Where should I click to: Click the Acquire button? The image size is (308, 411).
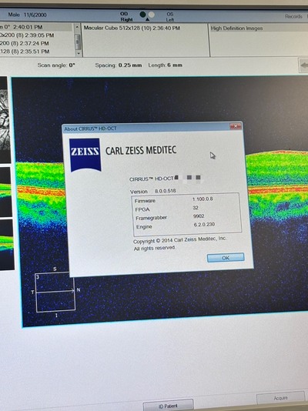[280, 398]
